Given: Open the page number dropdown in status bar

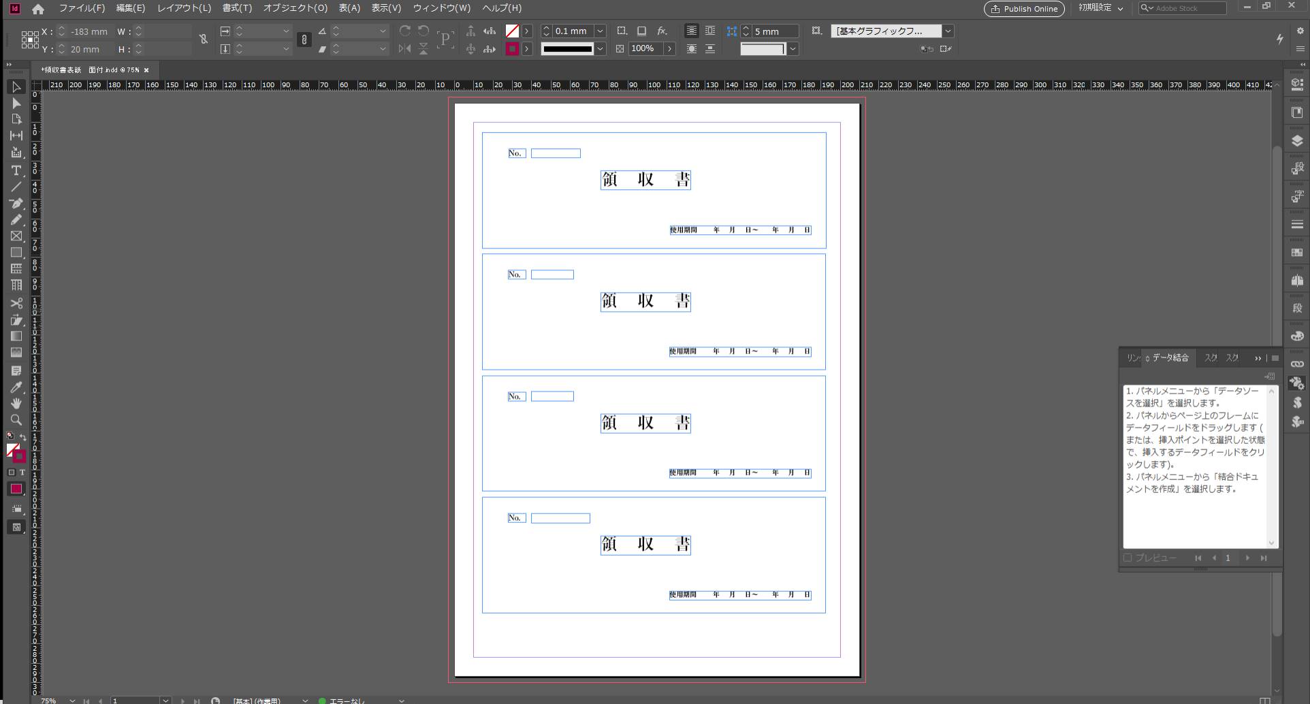Looking at the screenshot, I should (x=165, y=700).
